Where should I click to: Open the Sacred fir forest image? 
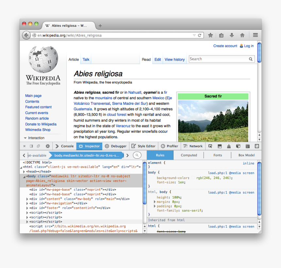click(x=213, y=121)
